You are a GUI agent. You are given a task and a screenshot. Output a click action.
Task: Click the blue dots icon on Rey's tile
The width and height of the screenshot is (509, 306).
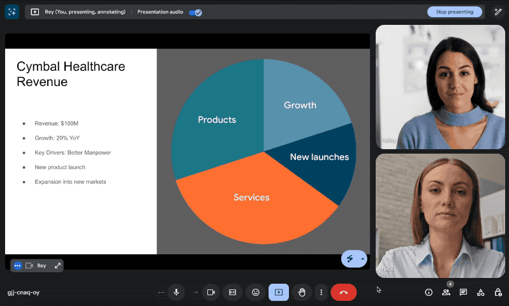click(x=17, y=265)
